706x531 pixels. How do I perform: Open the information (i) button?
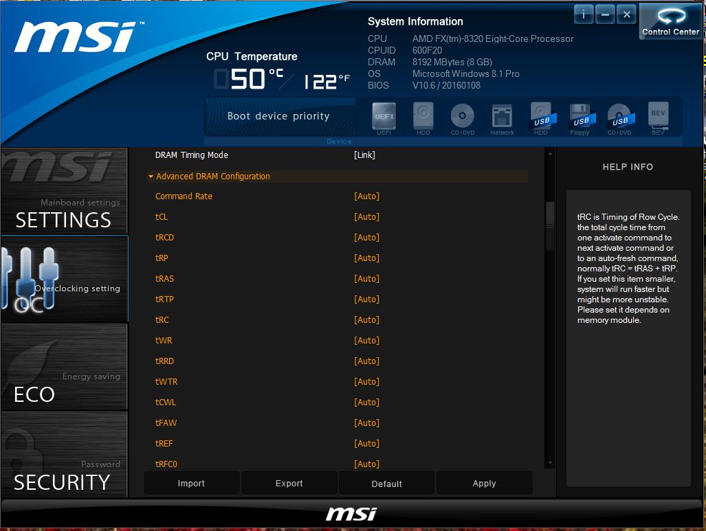[x=584, y=14]
